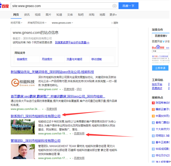
Task: Click the manager portrait thumbnail
Action: (23, 151)
